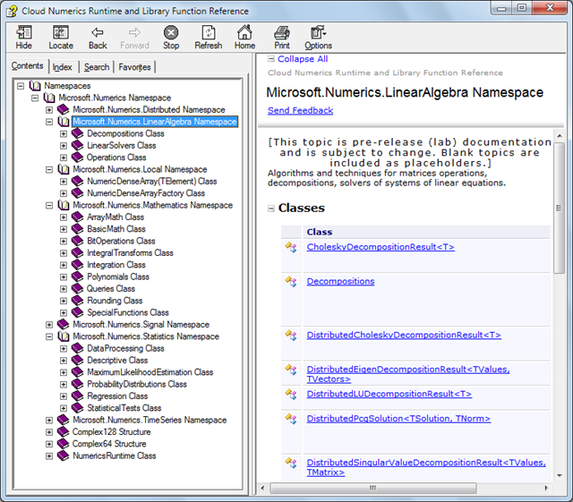The width and height of the screenshot is (573, 502).
Task: Expand the Regression Class node
Action: 64,396
